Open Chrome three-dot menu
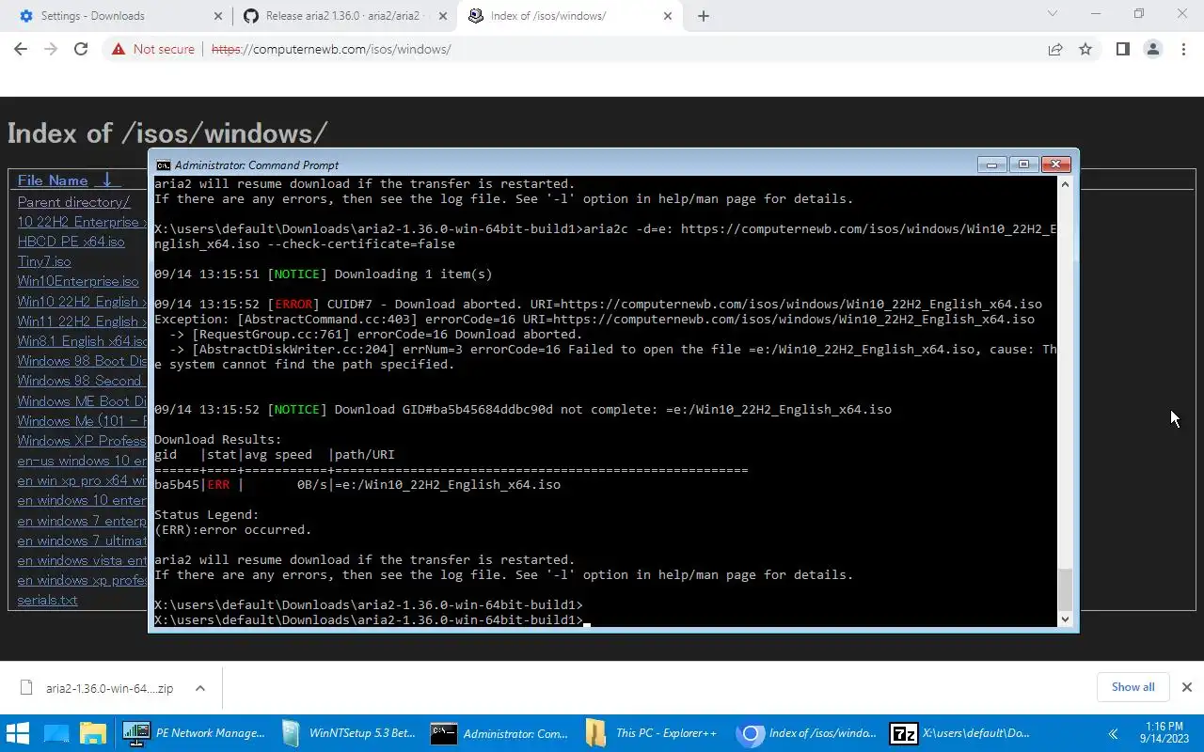The height and width of the screenshot is (752, 1204). coord(1183,49)
